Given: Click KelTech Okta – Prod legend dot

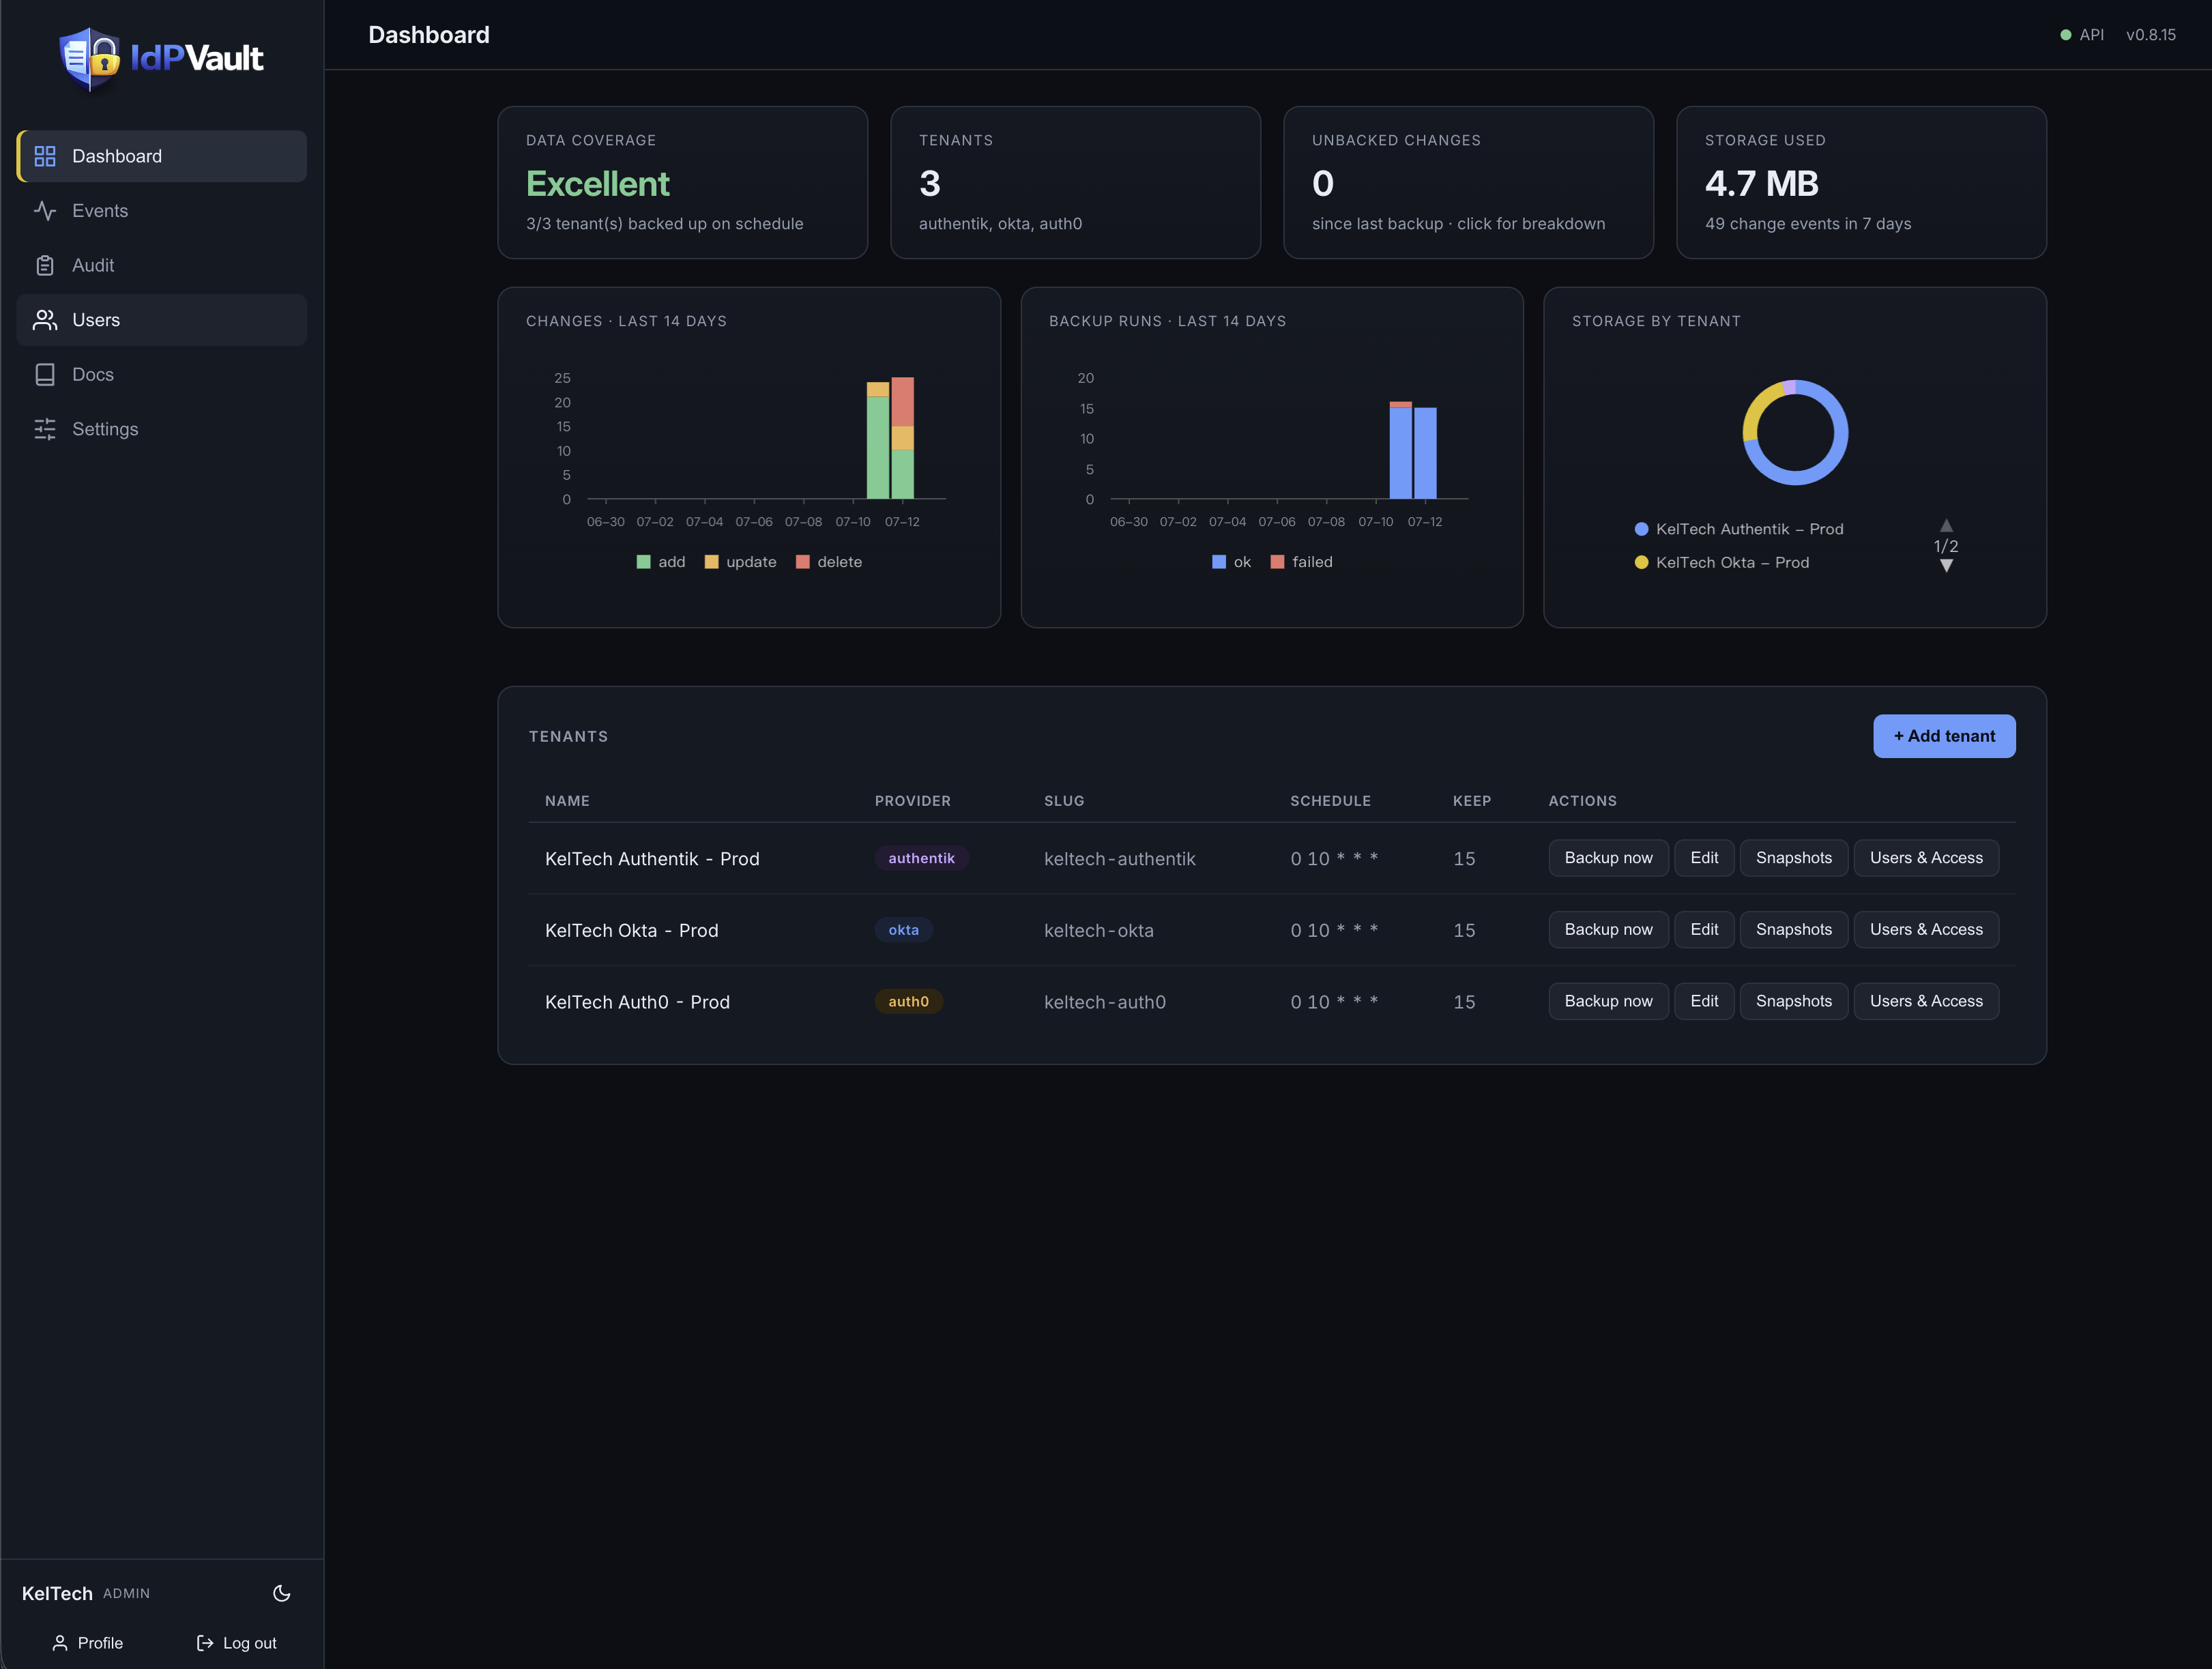Looking at the screenshot, I should click(x=1641, y=562).
